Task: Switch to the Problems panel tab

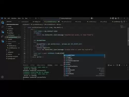Action: (26, 65)
